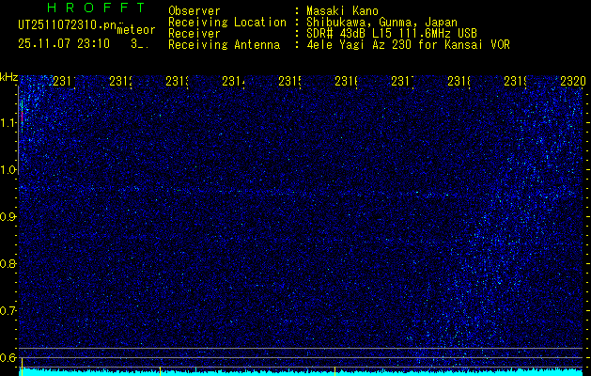Viewport: 591px width, 376px height.
Task: Click the 1.1 kHz frequency label
Action: tap(8, 123)
